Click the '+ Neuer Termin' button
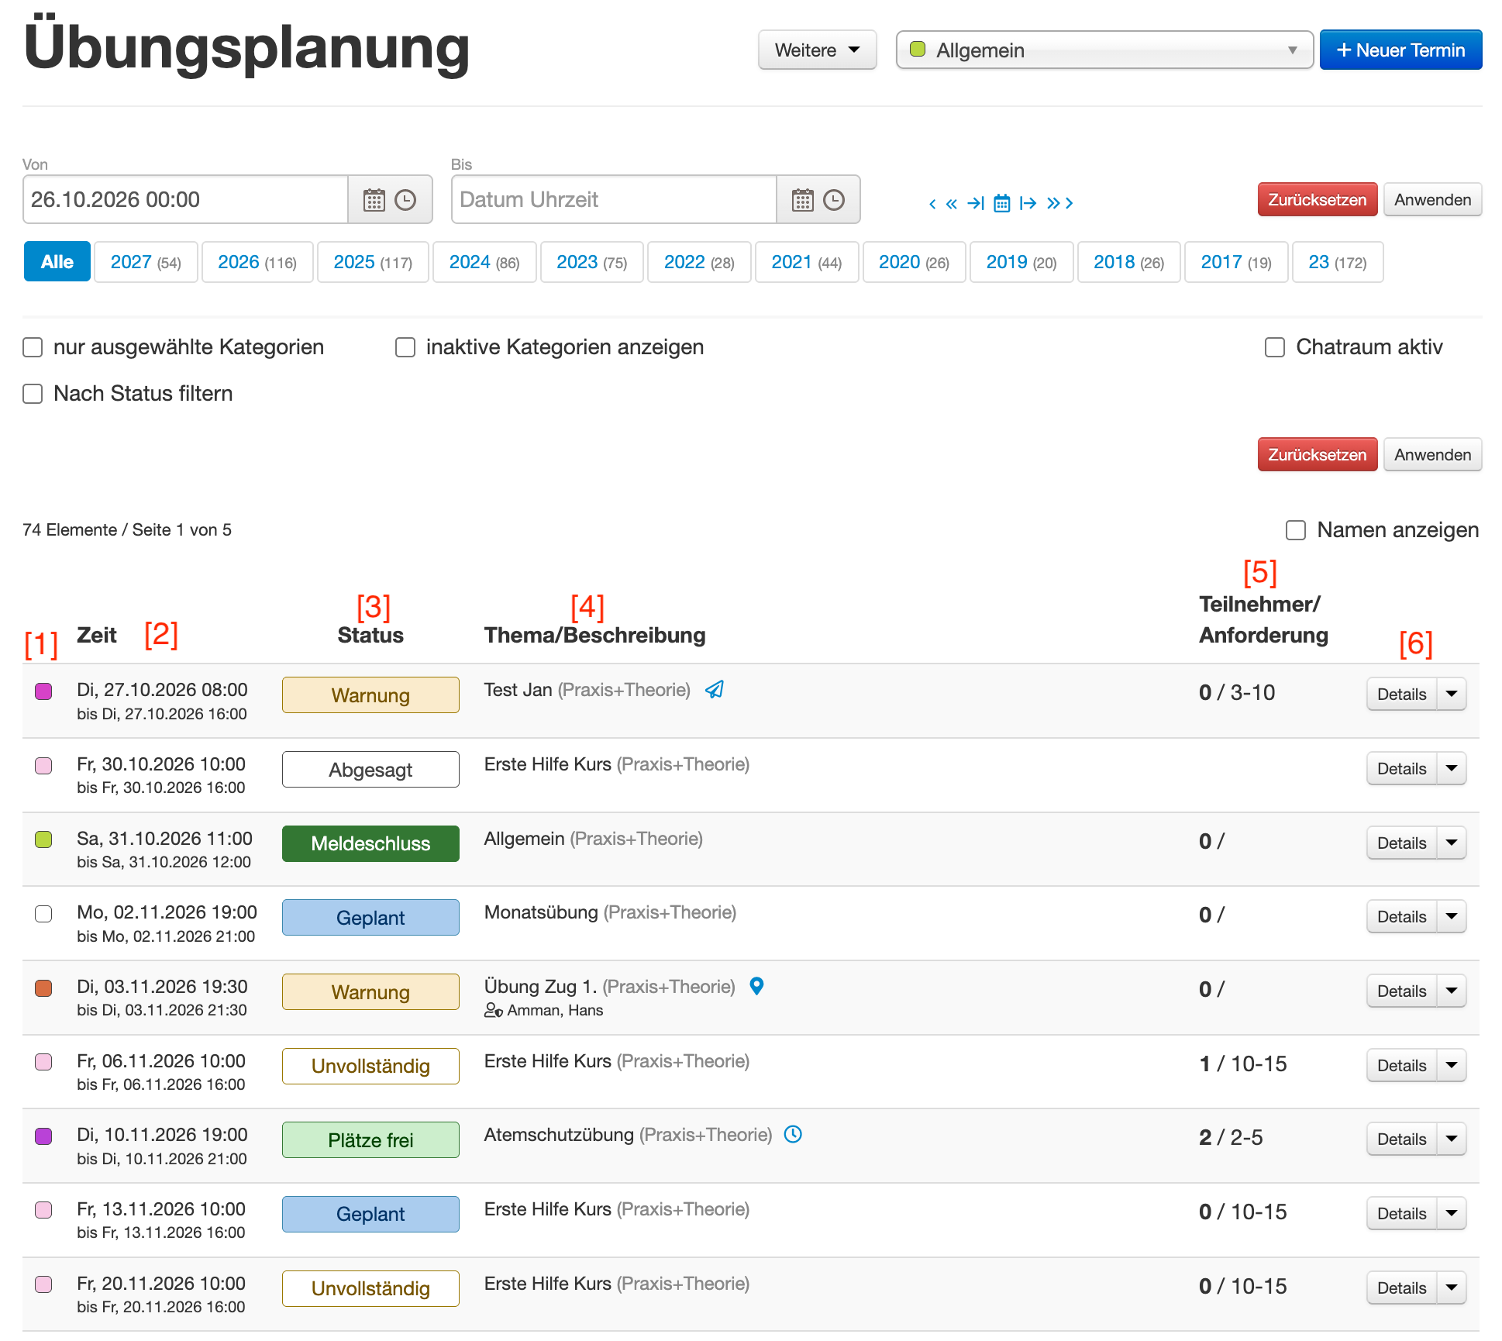Viewport: 1502px width, 1341px height. point(1400,50)
